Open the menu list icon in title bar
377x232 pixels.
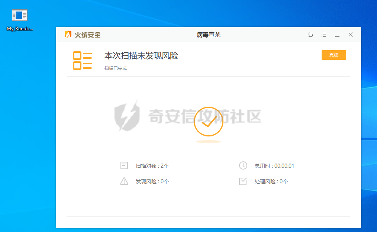[x=324, y=35]
